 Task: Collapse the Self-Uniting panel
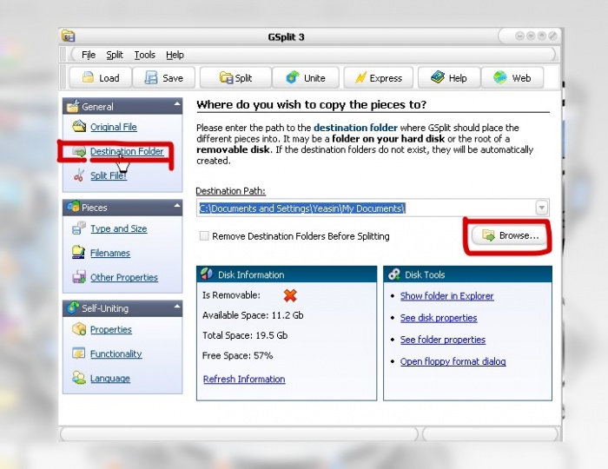(177, 307)
